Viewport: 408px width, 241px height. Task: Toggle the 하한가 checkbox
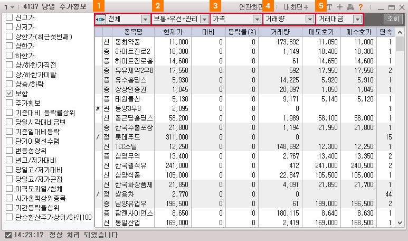9,55
